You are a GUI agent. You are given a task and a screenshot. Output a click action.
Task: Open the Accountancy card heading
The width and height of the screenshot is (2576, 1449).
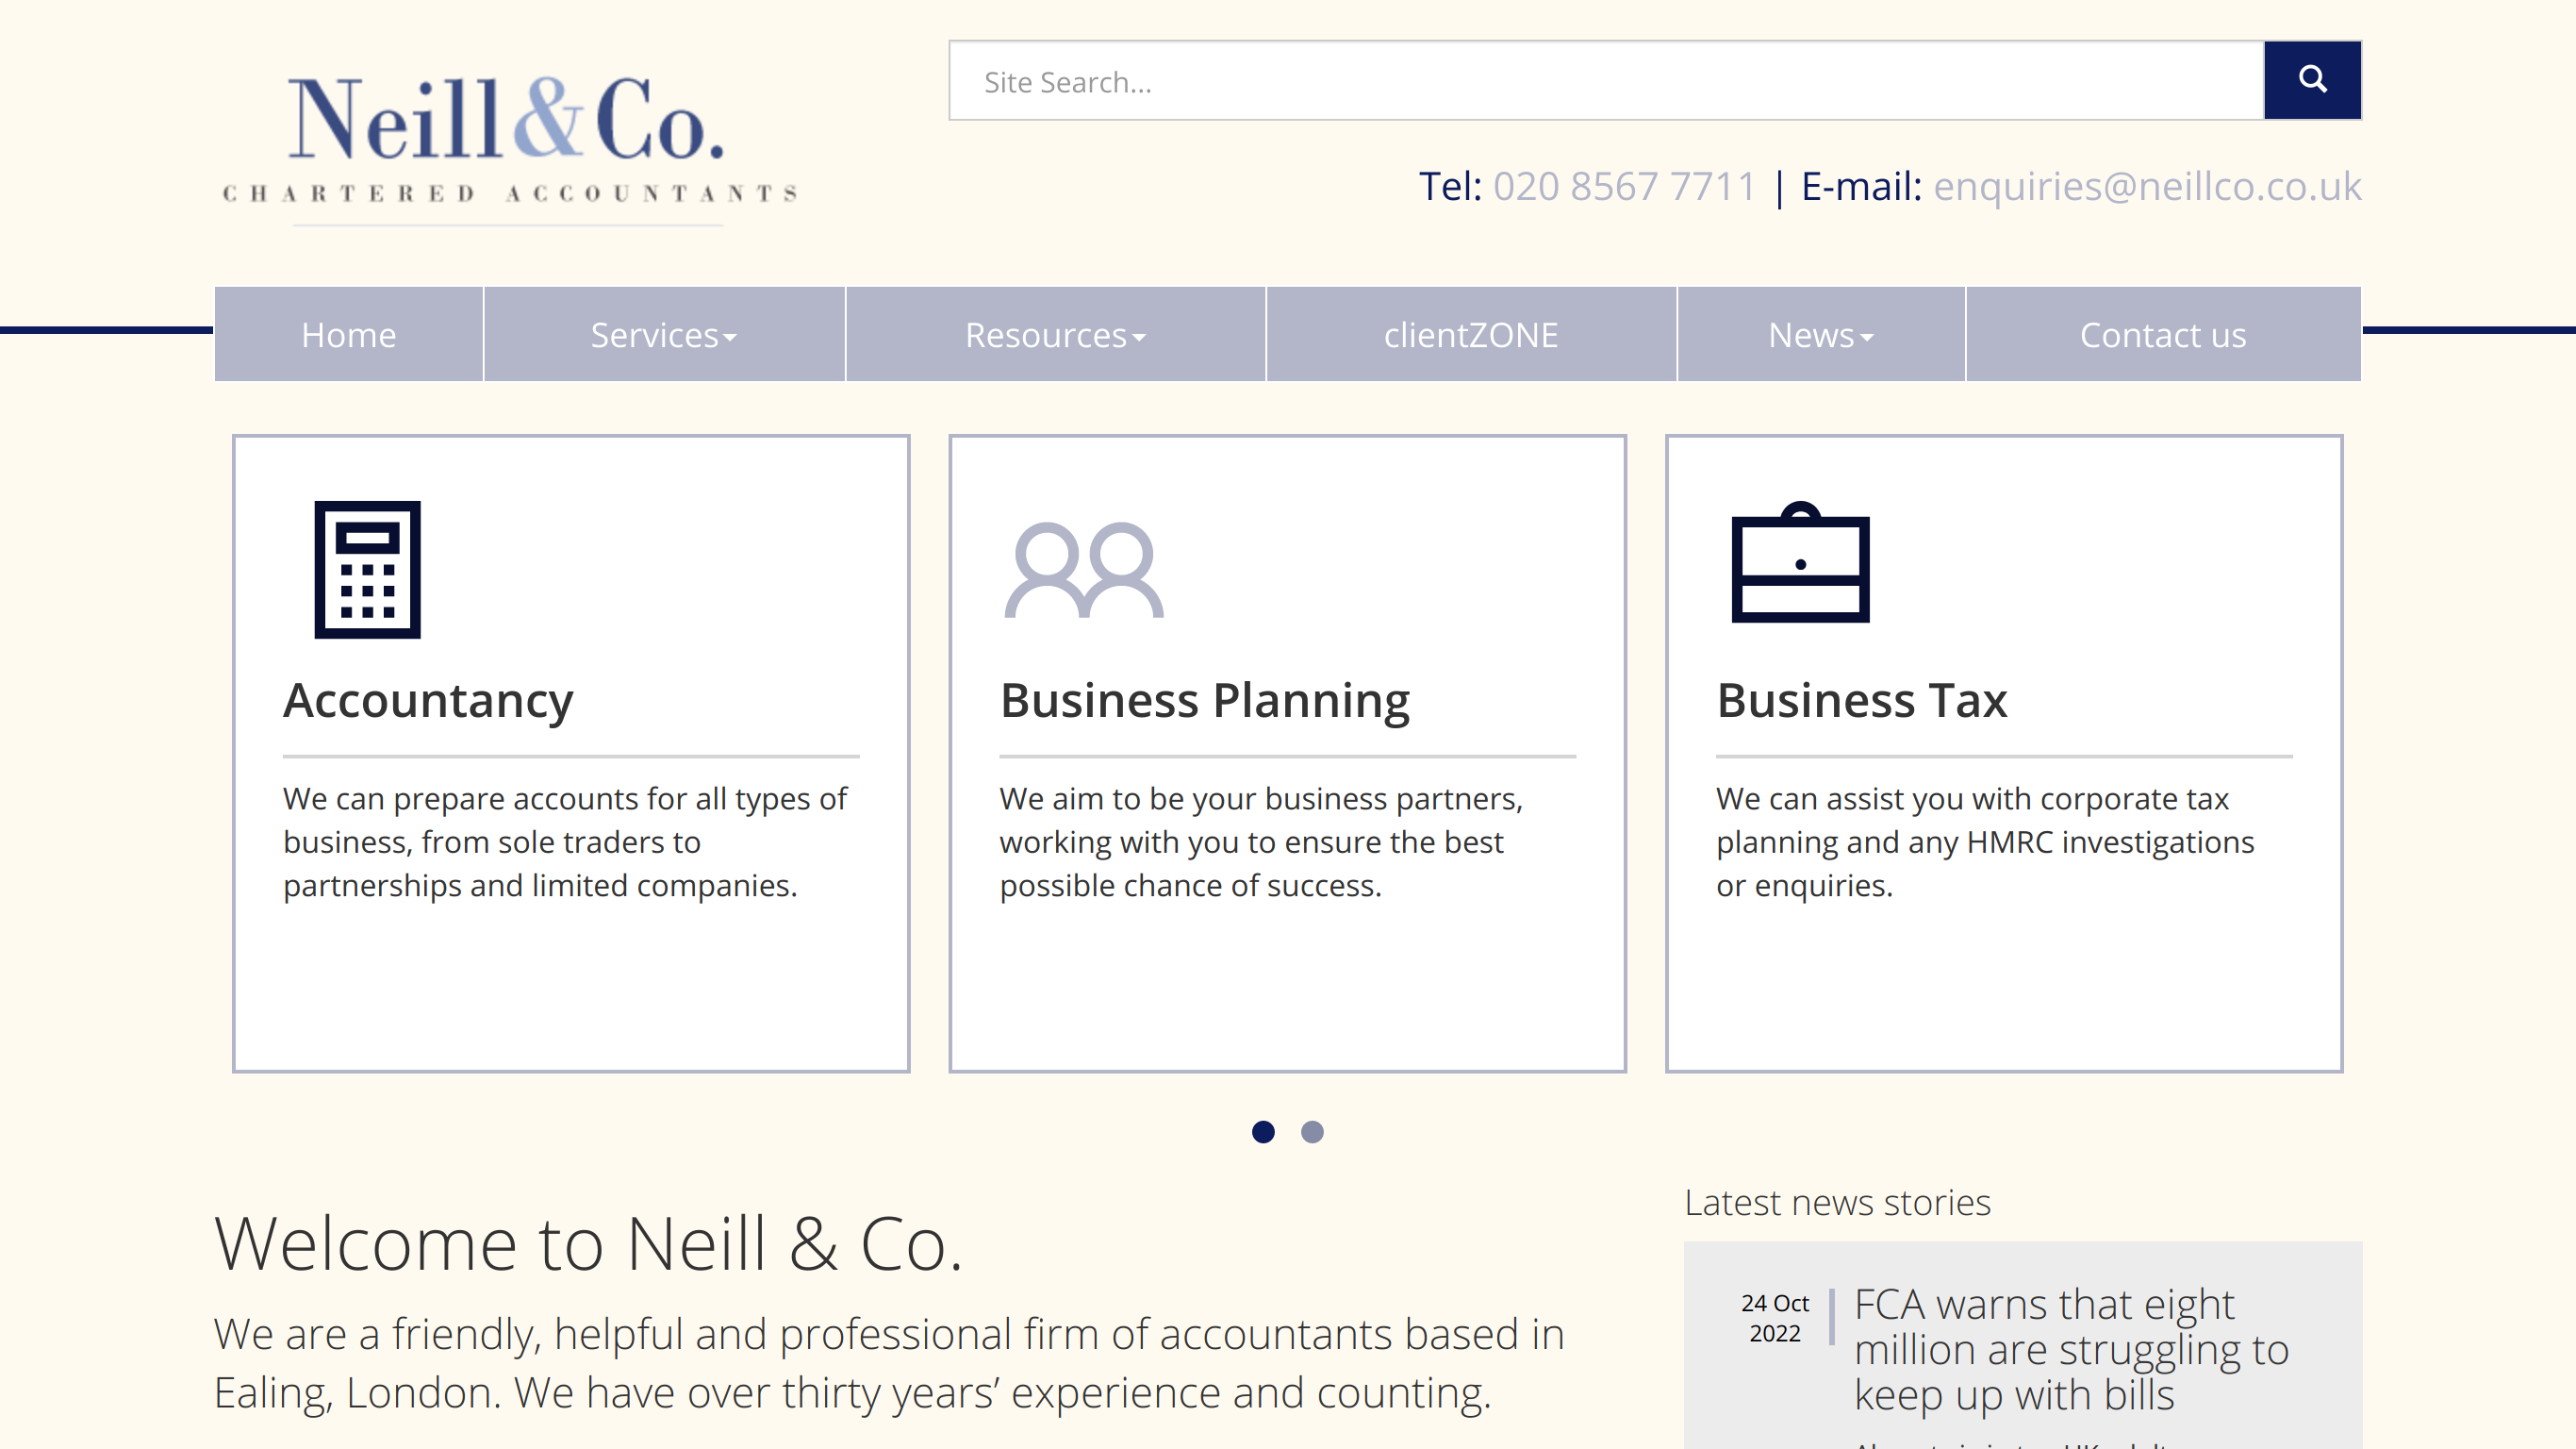428,701
